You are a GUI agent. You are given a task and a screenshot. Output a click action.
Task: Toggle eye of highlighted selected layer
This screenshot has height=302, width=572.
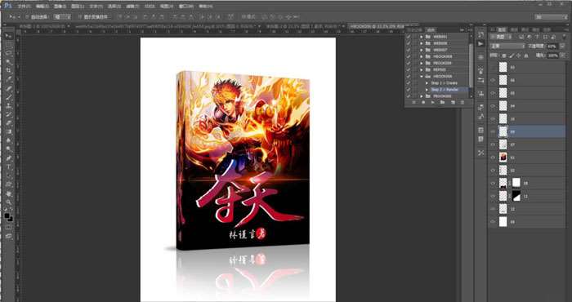point(494,131)
